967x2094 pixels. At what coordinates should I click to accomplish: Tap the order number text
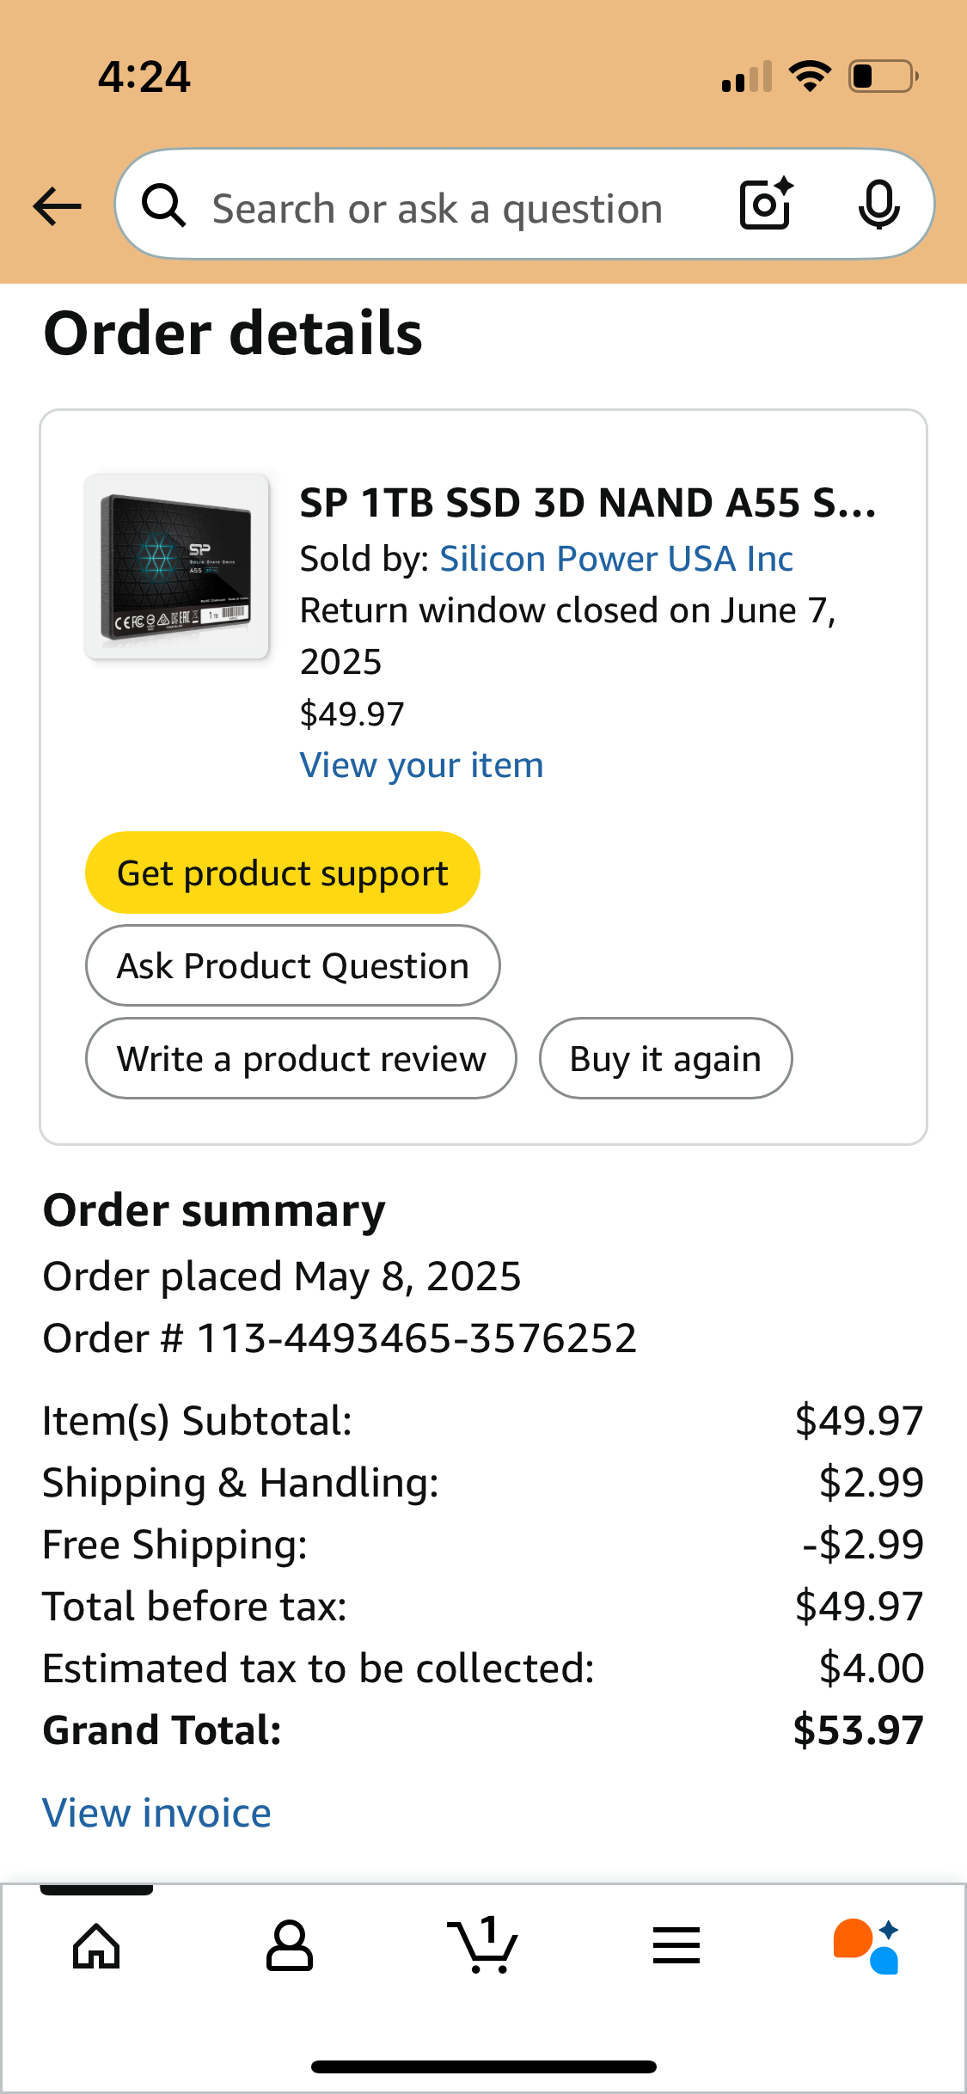coord(340,1338)
